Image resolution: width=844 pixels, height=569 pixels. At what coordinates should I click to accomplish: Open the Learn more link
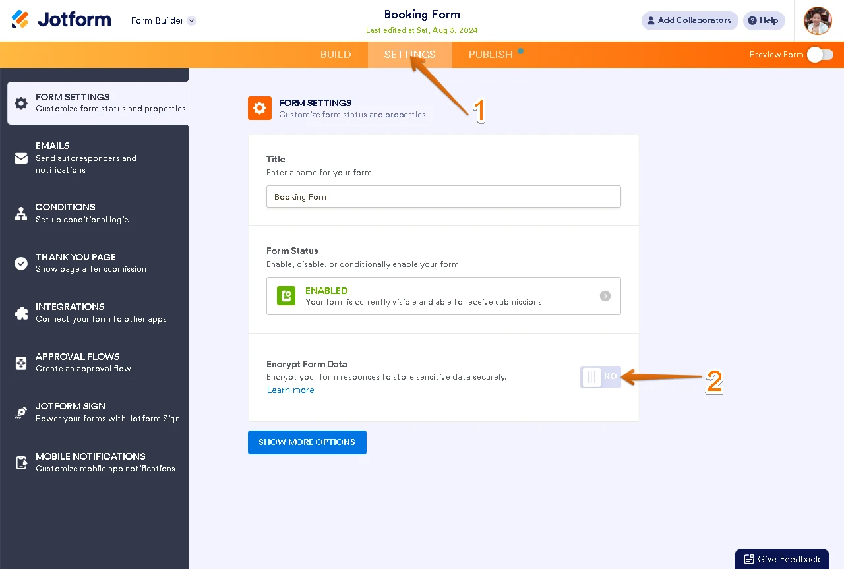(x=290, y=390)
